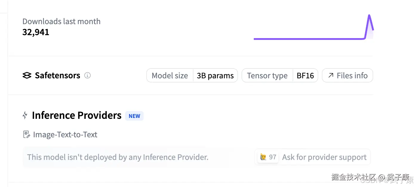
Task: Click the info icon beside Safetensors
Action: [x=87, y=75]
